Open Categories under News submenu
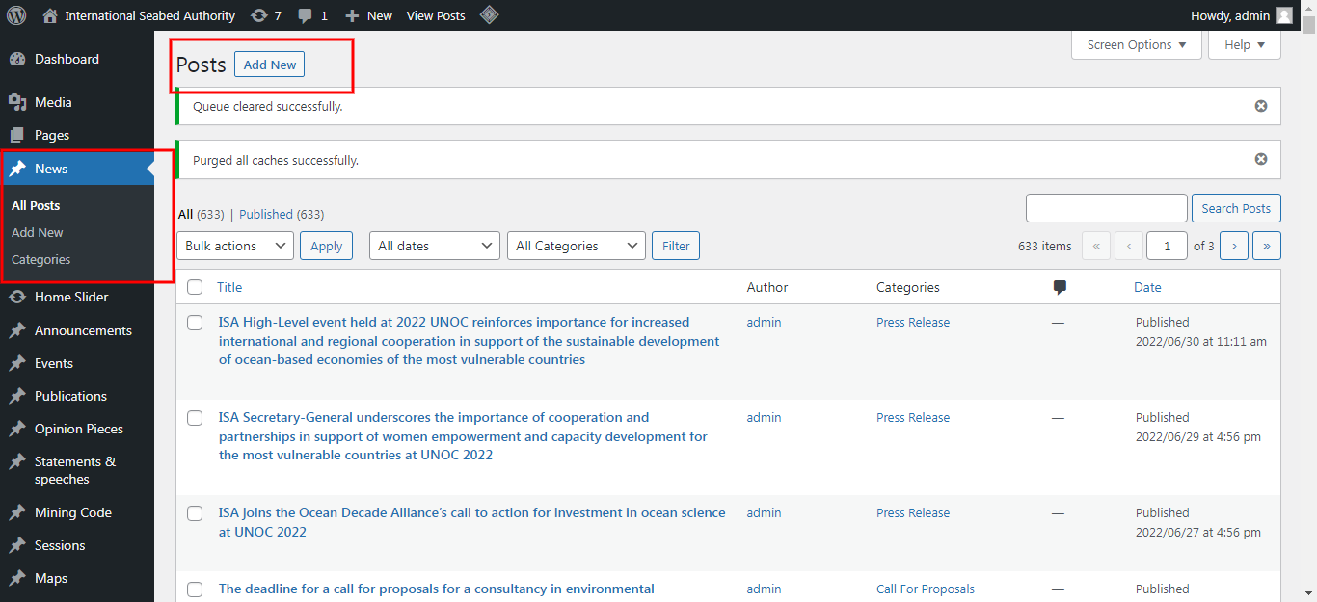The image size is (1317, 602). [x=41, y=259]
